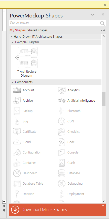Choose the Archive shape icon
Viewport: 109px width, 219px height.
pyautogui.click(x=17, y=101)
